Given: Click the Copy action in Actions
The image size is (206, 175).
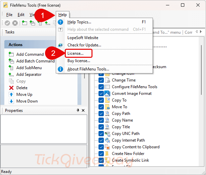Looking at the screenshot, I should pos(21,81).
